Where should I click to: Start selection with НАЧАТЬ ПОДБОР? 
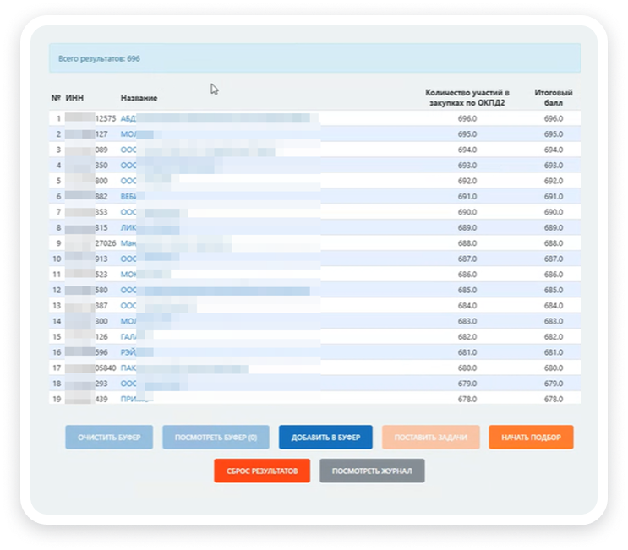pyautogui.click(x=531, y=438)
